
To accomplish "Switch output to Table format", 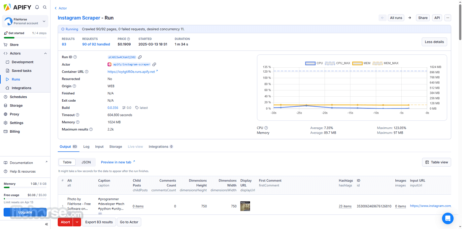I will [x=67, y=162].
